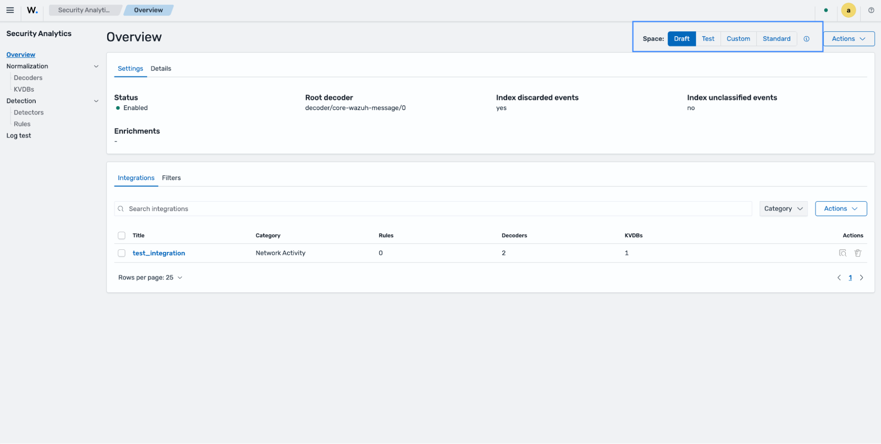
Task: Click the Title column header
Action: 138,236
